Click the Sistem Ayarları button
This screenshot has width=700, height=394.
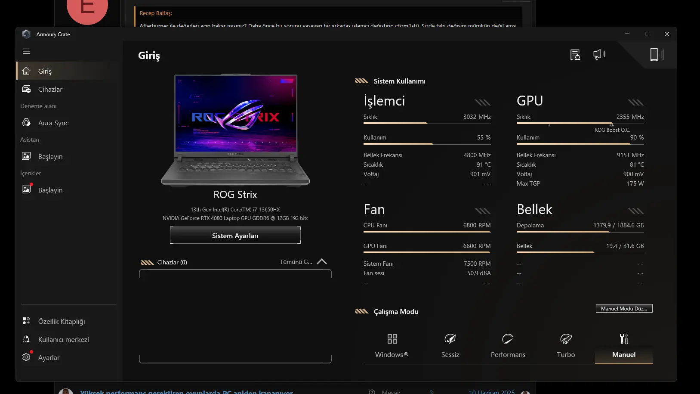click(x=235, y=236)
